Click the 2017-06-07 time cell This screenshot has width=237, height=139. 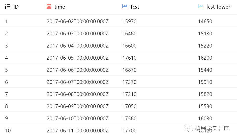click(x=77, y=82)
